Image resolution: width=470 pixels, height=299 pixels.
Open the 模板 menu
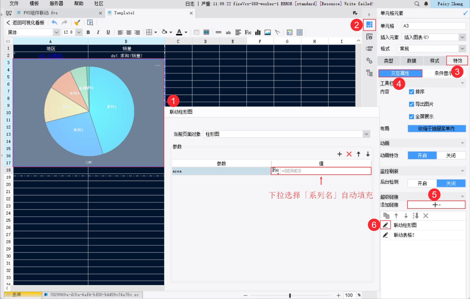click(x=34, y=4)
